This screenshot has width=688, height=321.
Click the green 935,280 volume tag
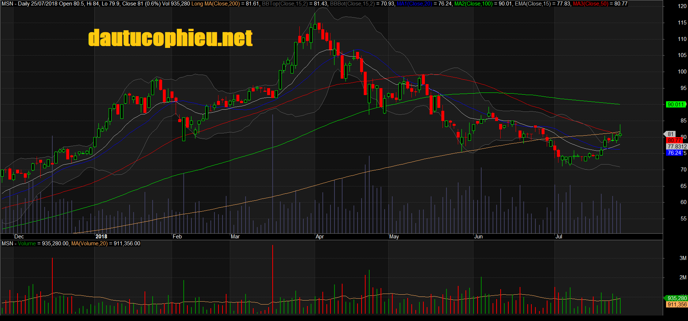pos(677,298)
